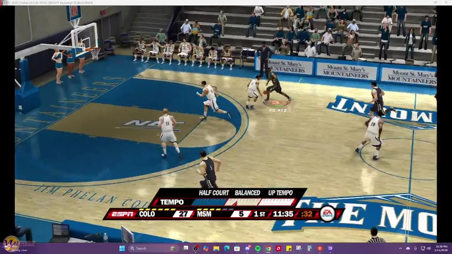Open the red circular app taskbar icon
This screenshot has height=254, width=452.
click(320, 248)
